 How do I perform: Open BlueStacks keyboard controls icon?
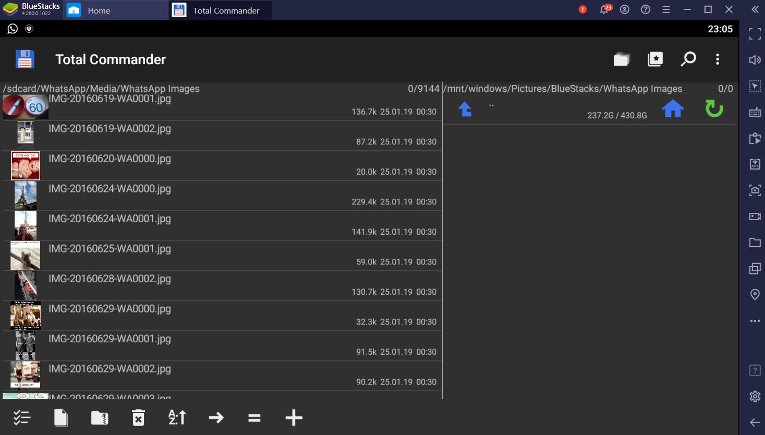pyautogui.click(x=755, y=112)
